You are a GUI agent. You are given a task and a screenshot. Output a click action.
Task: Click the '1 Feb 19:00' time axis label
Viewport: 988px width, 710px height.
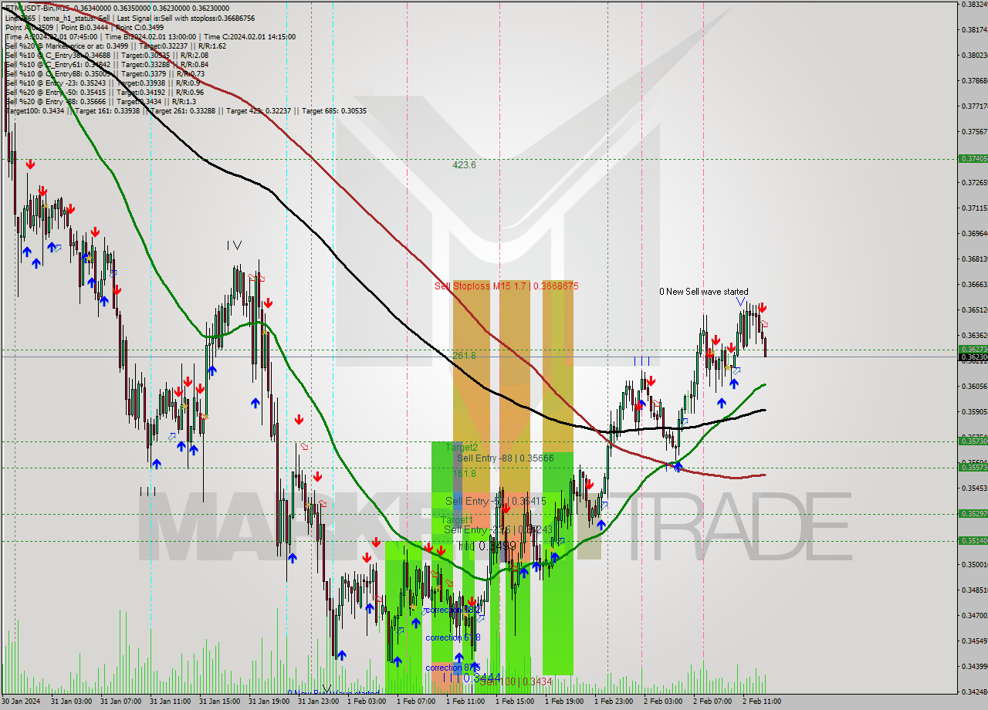(x=564, y=702)
